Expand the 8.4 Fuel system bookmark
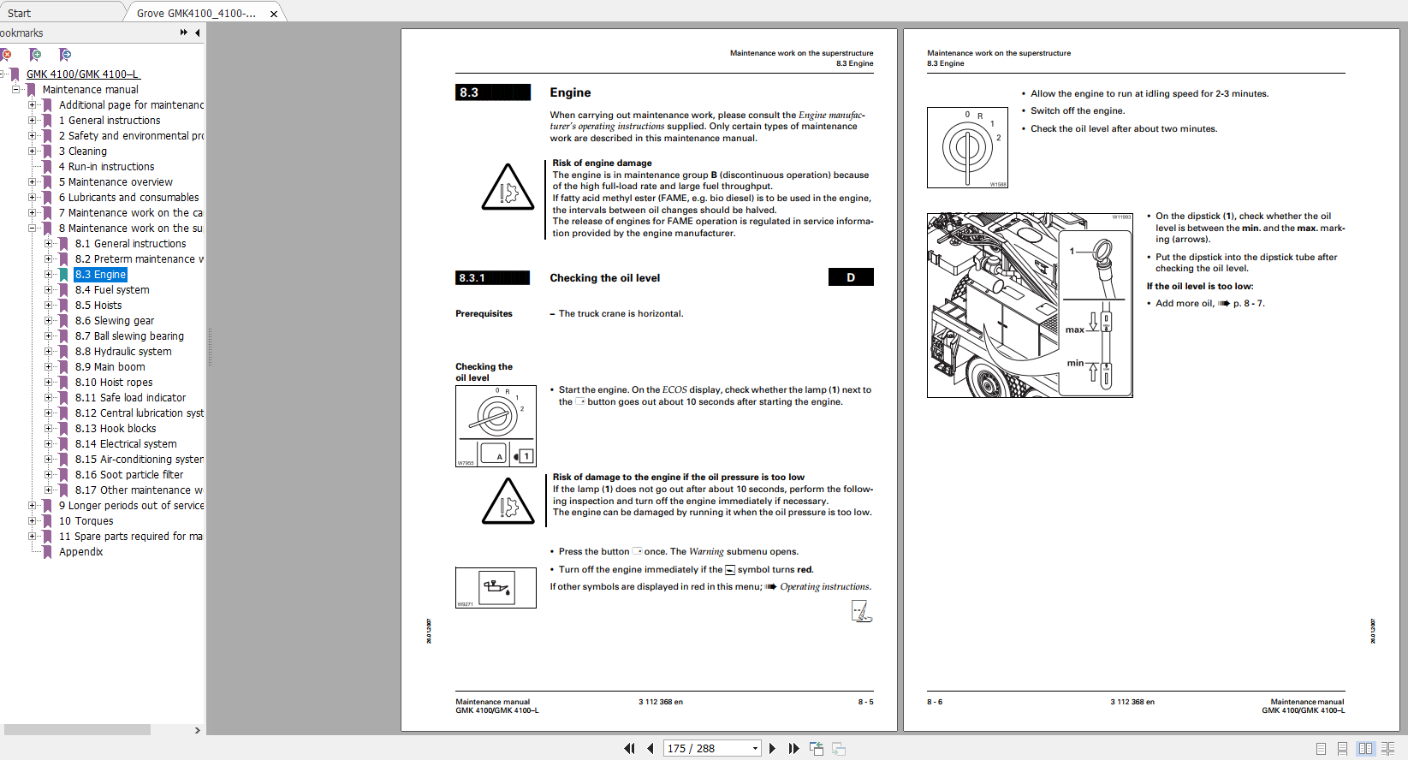The height and width of the screenshot is (760, 1408). tap(49, 290)
